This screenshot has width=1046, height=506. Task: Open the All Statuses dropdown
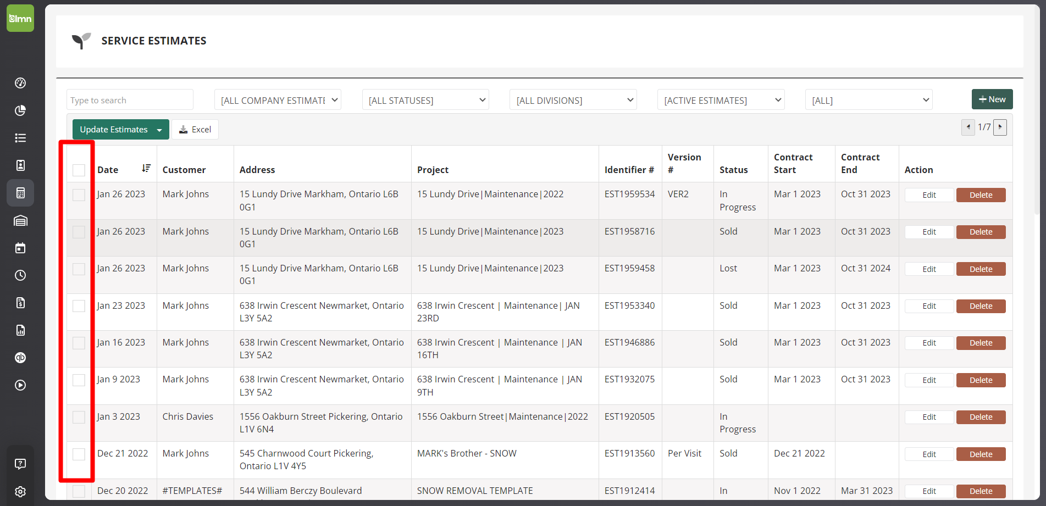(425, 100)
